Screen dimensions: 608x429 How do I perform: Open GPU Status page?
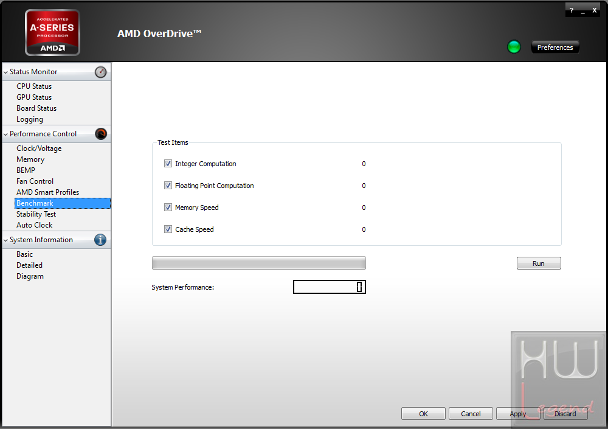33,97
